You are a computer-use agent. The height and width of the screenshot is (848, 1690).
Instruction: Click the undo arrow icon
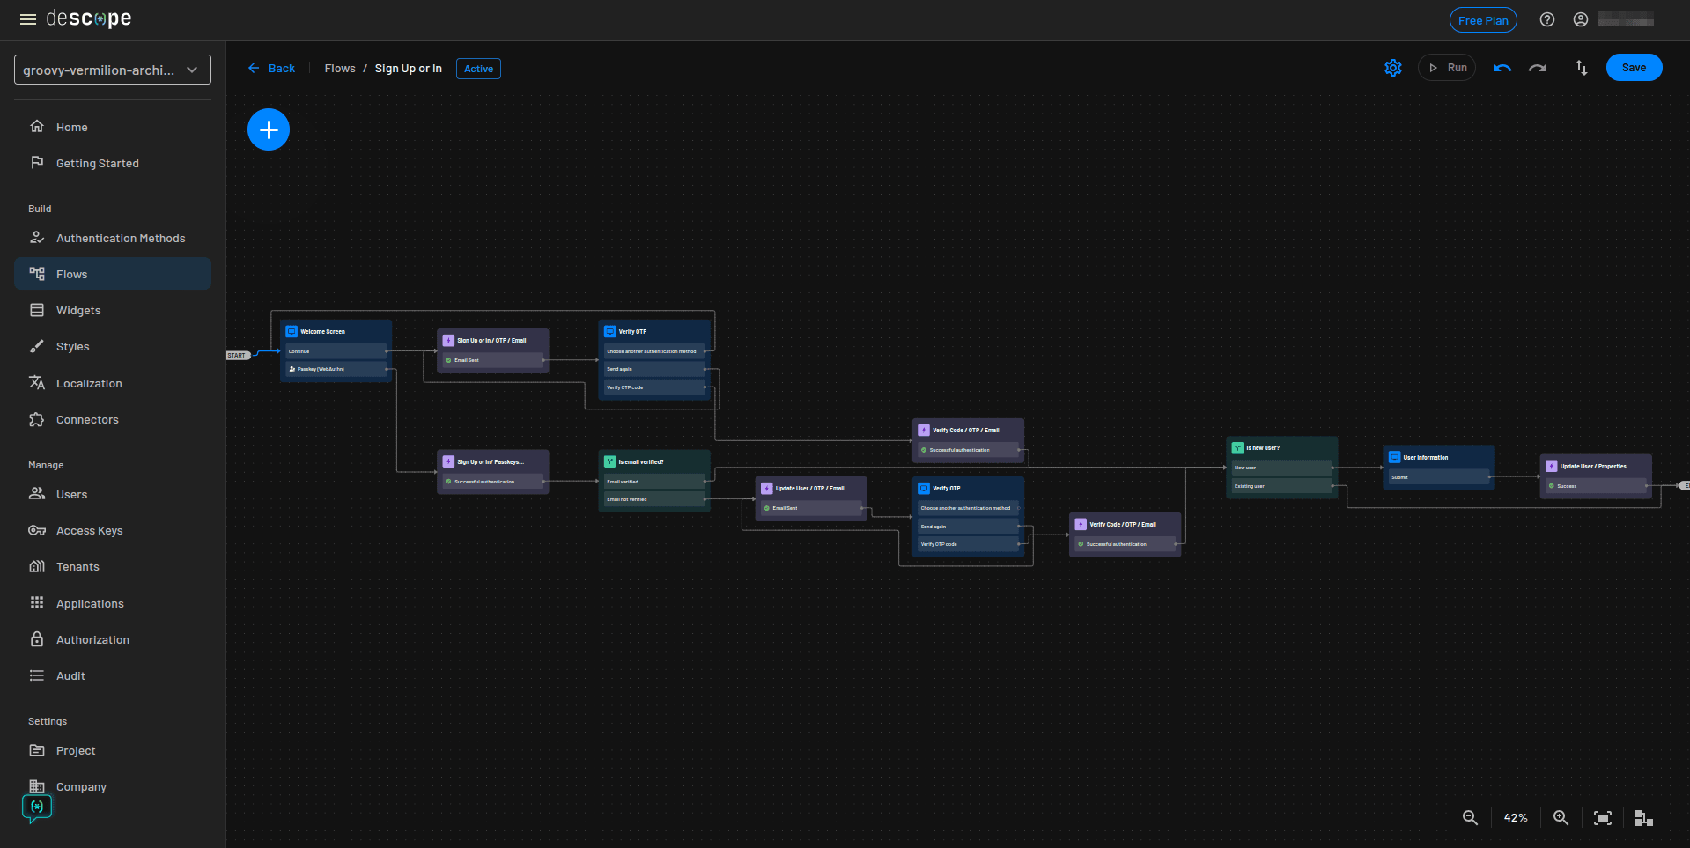[1502, 67]
